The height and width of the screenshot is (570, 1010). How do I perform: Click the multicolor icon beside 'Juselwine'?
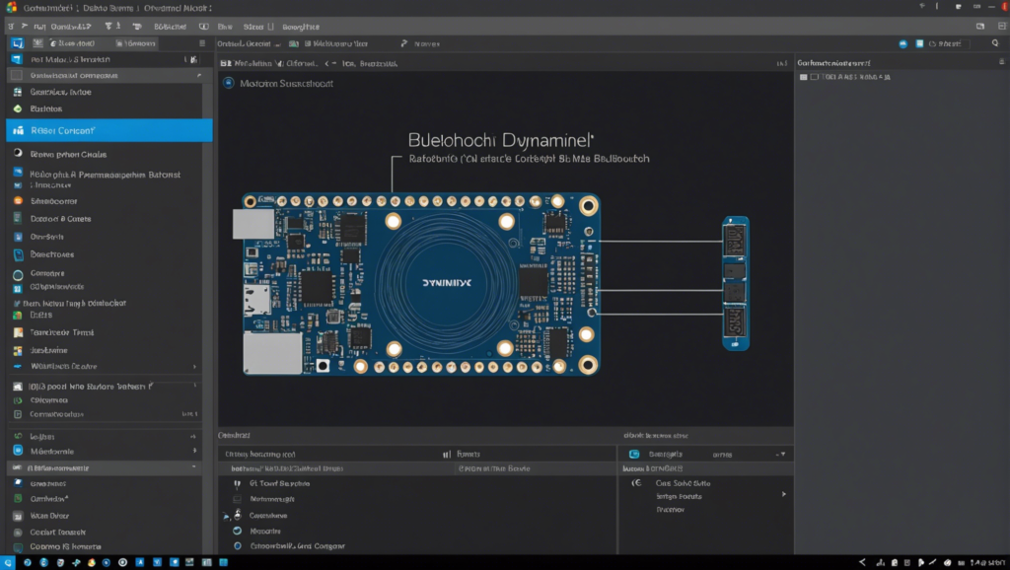(x=18, y=350)
